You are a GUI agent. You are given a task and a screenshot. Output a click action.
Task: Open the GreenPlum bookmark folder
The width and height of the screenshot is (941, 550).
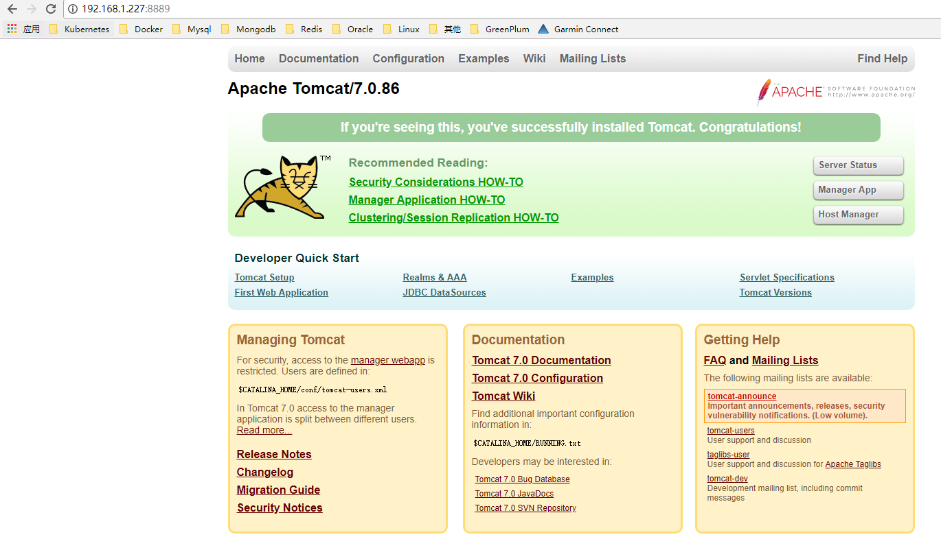[500, 29]
